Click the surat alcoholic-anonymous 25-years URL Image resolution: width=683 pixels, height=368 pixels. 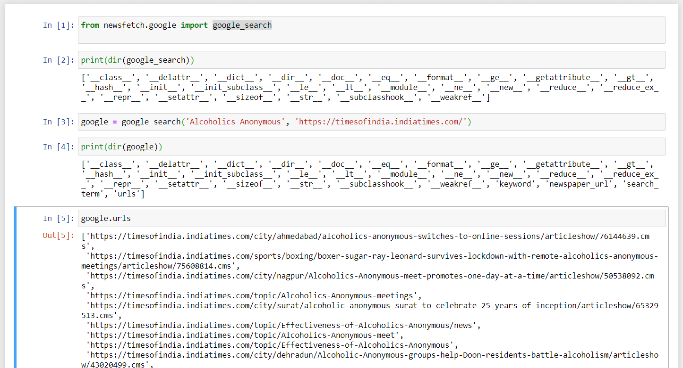pos(369,310)
